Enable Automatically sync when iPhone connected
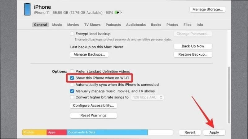The width and height of the screenshot is (248, 139). [72, 85]
